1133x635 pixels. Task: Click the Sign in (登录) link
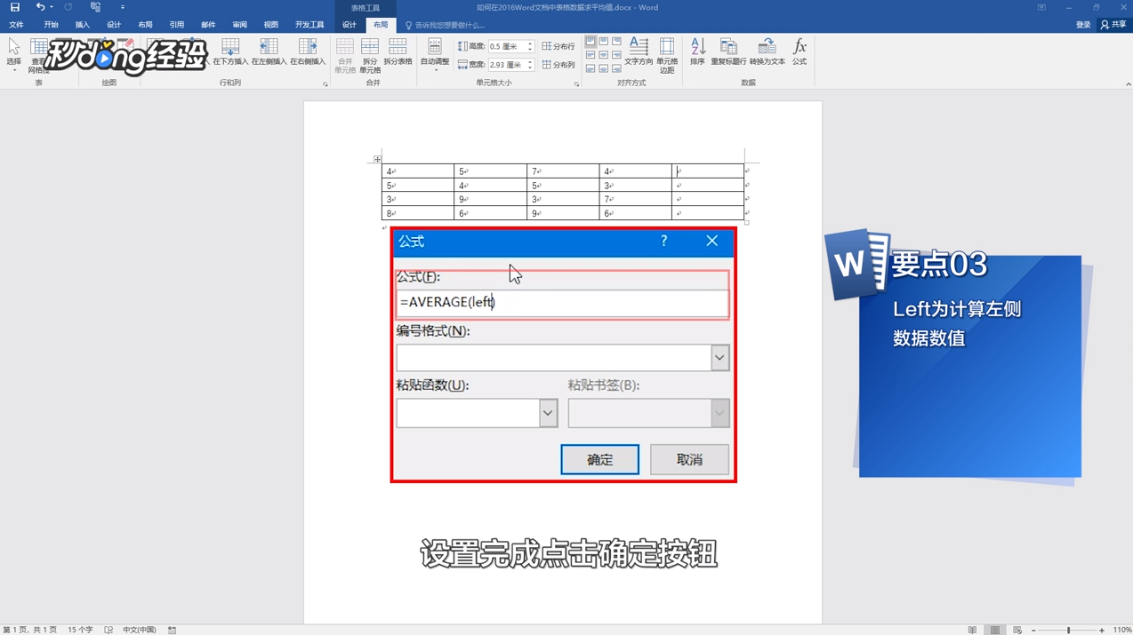click(x=1082, y=25)
